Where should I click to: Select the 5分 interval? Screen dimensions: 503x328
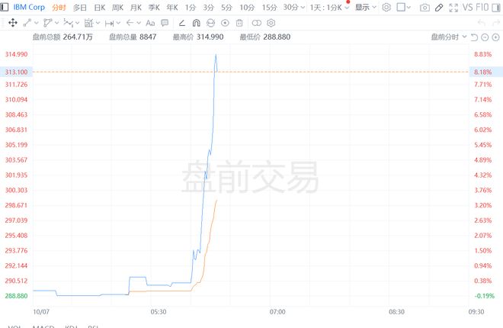[226, 8]
